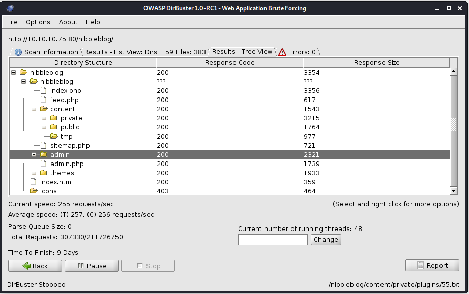The height and width of the screenshot is (294, 469).
Task: Click the DirBuster app icon in title bar
Action: [10, 8]
